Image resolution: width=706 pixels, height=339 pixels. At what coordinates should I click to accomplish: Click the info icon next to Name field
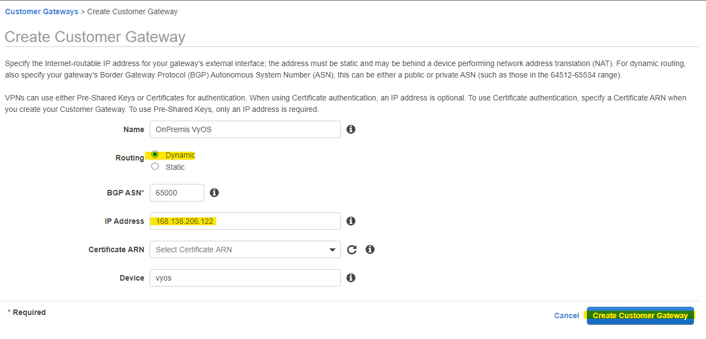(351, 129)
